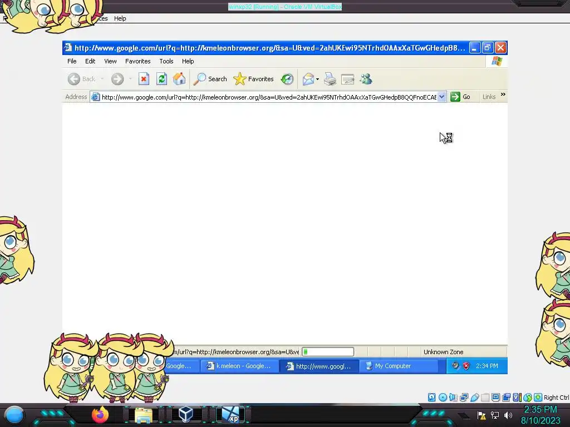Screen dimensions: 570x427
Task: Click the VirtualBox USB devices indicator
Action: (x=475, y=397)
